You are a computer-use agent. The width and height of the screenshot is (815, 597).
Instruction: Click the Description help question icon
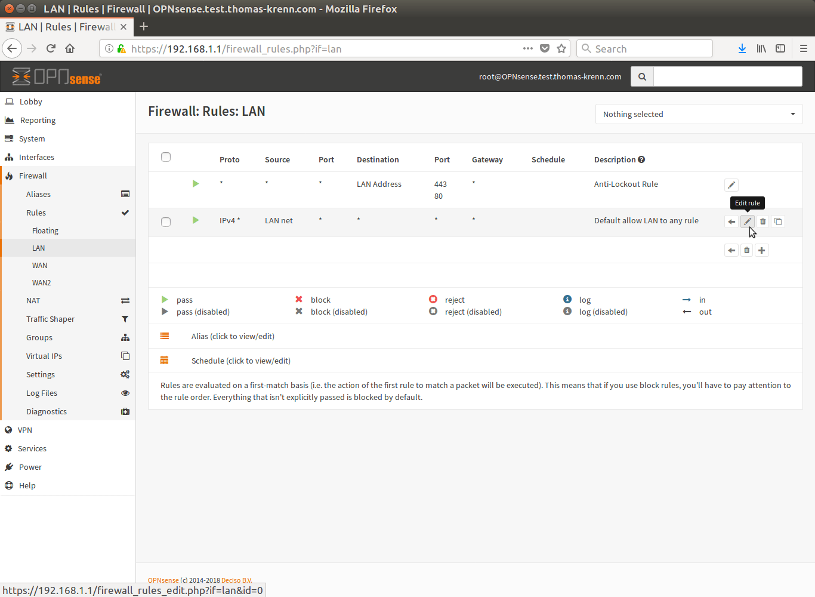pos(641,159)
